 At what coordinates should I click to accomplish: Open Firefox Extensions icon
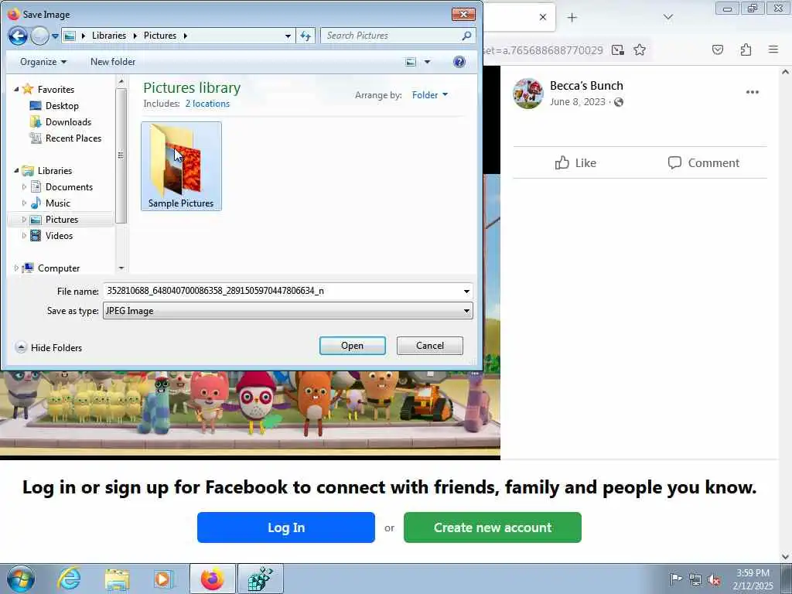click(746, 49)
